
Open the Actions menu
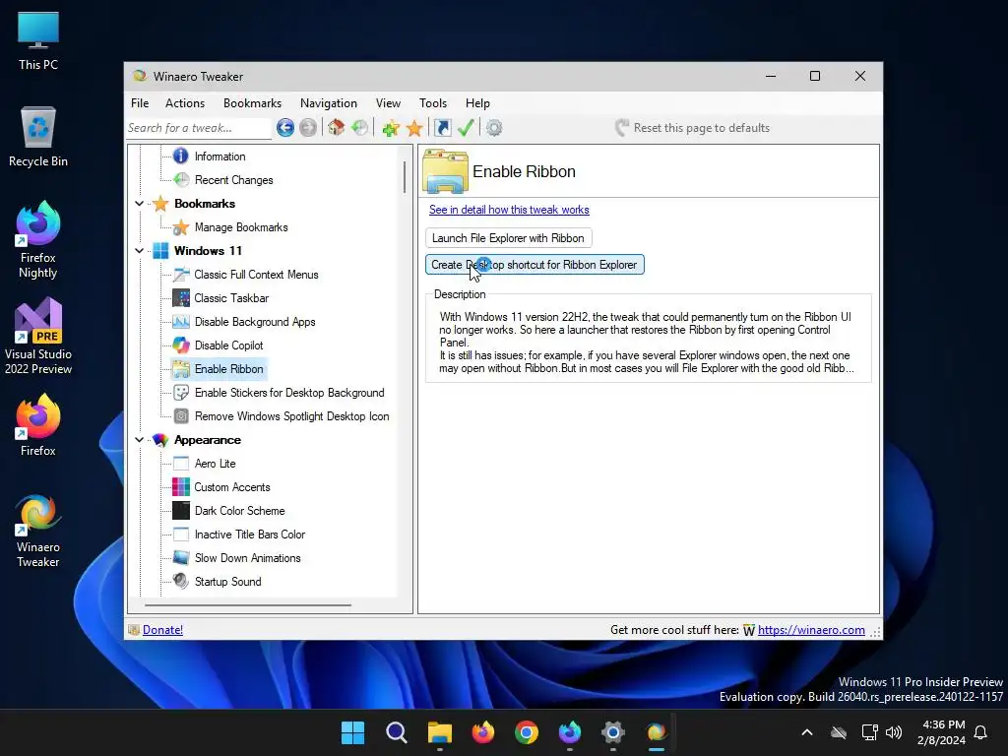(x=184, y=102)
